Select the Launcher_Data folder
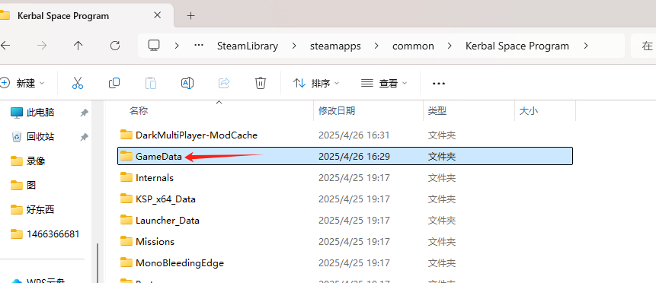The width and height of the screenshot is (656, 283). tap(345, 221)
